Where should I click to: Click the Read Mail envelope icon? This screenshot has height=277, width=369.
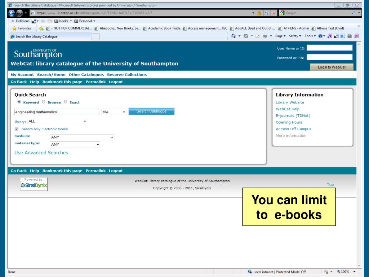coord(257,36)
